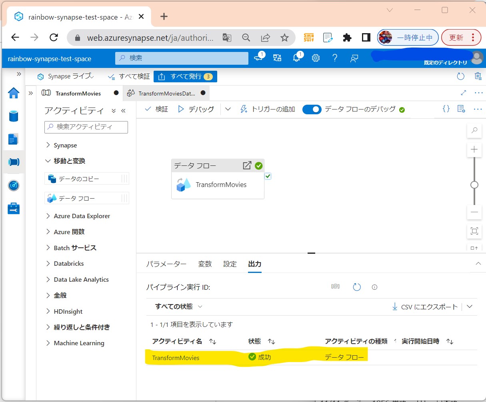
Task: Click the user account avatar
Action: (477, 58)
